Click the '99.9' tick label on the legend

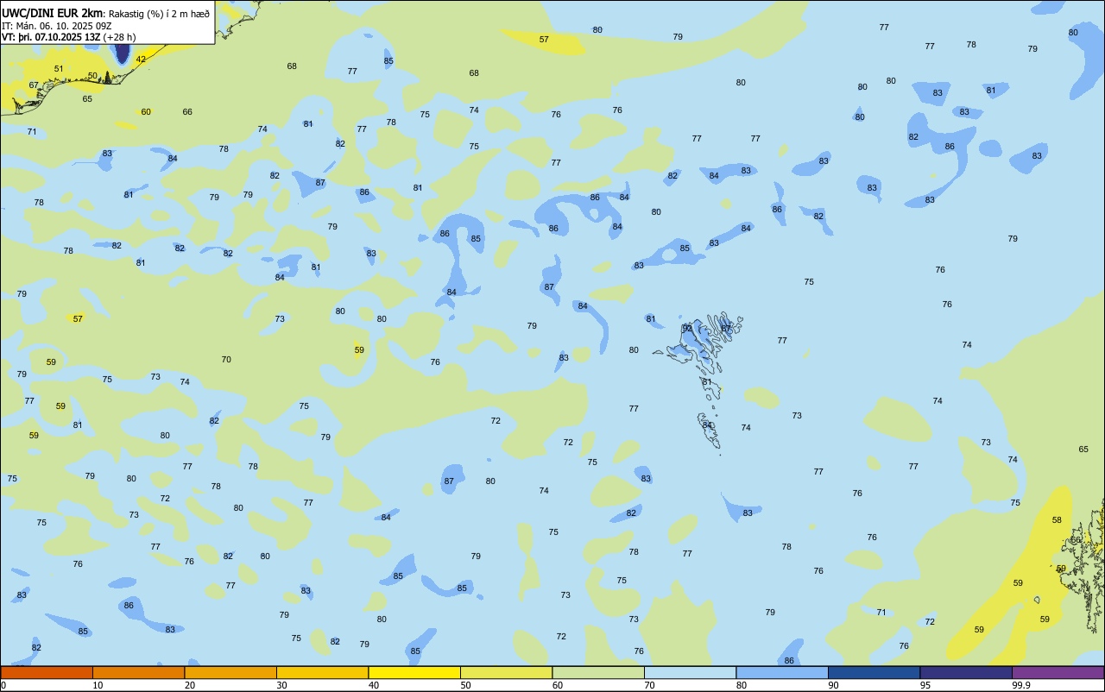pyautogui.click(x=1021, y=685)
